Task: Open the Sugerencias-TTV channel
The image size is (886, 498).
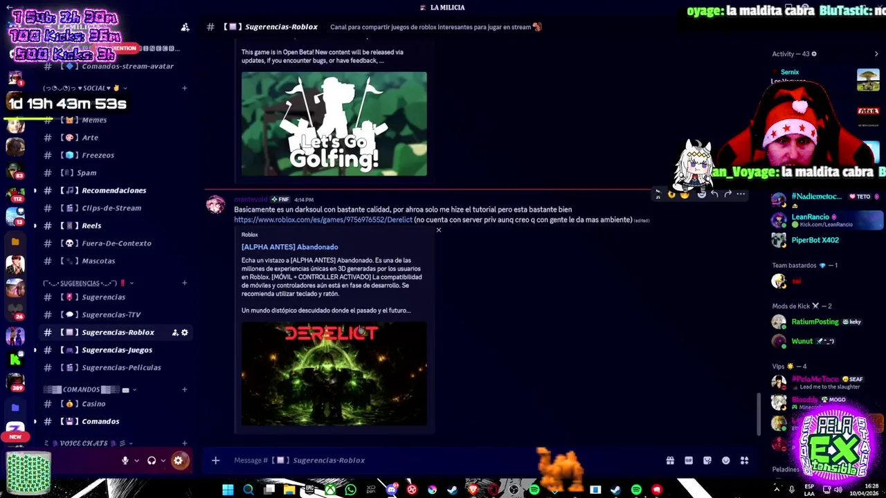Action: [114, 315]
